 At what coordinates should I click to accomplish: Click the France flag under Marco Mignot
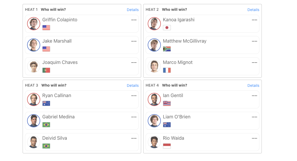point(167,70)
